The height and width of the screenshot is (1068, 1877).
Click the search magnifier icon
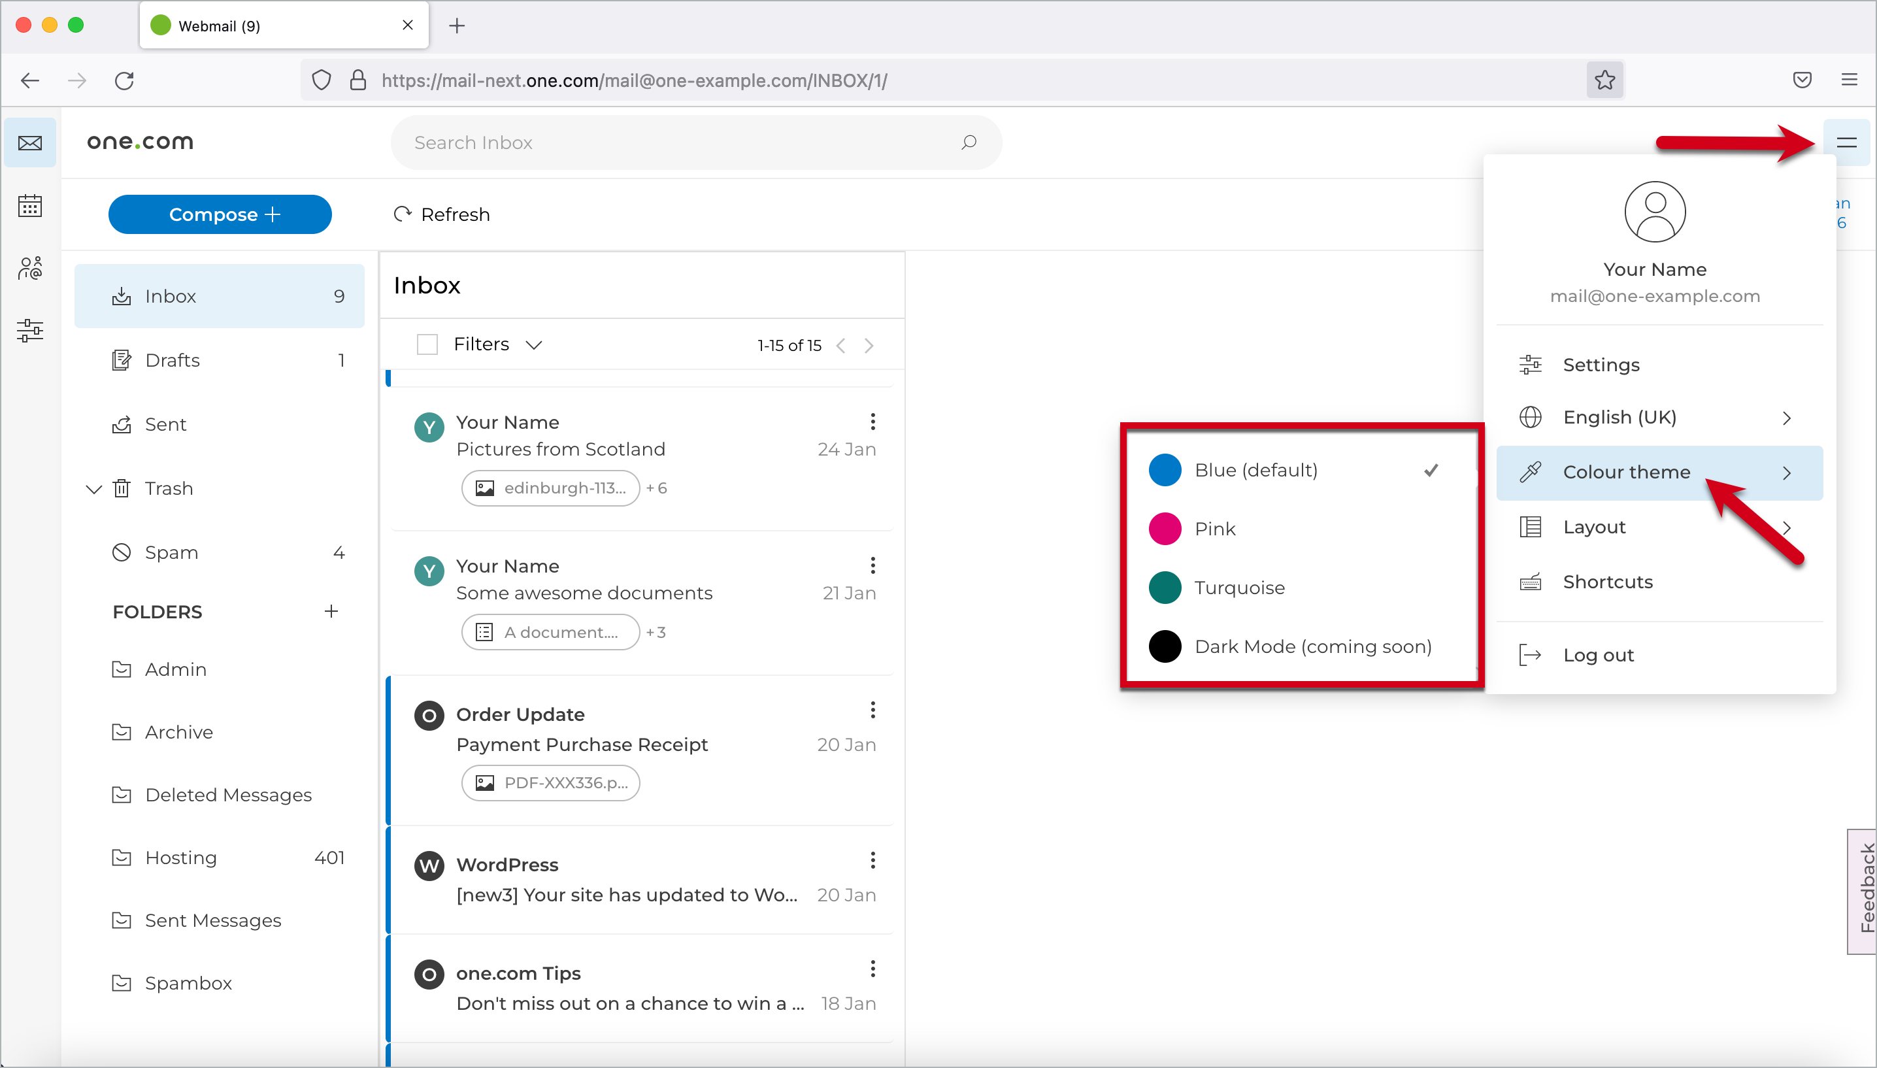[x=969, y=142]
